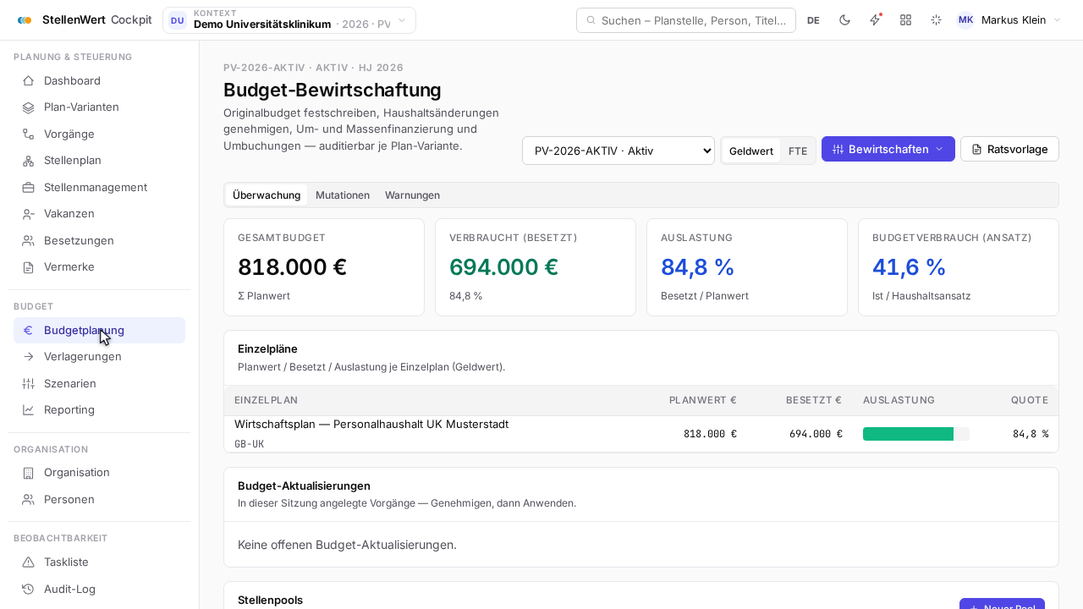
Task: Go to Stellenplan in sidebar
Action: click(99, 161)
